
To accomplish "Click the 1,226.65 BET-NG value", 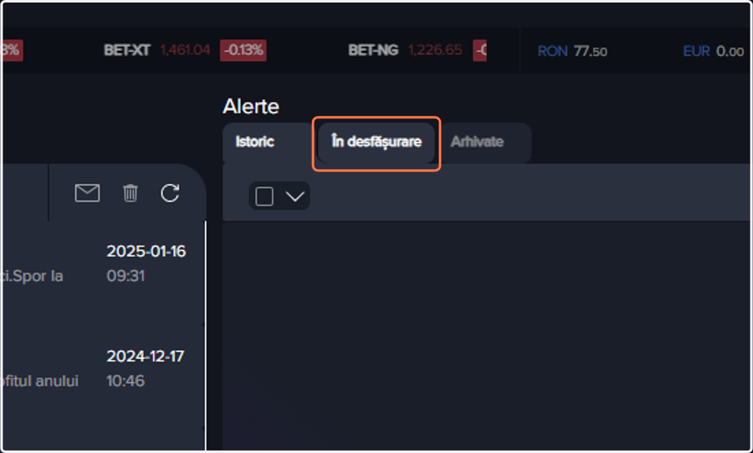I will point(435,51).
